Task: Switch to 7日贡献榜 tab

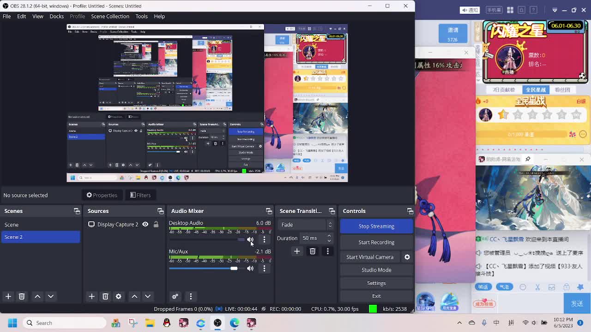Action: tap(504, 90)
